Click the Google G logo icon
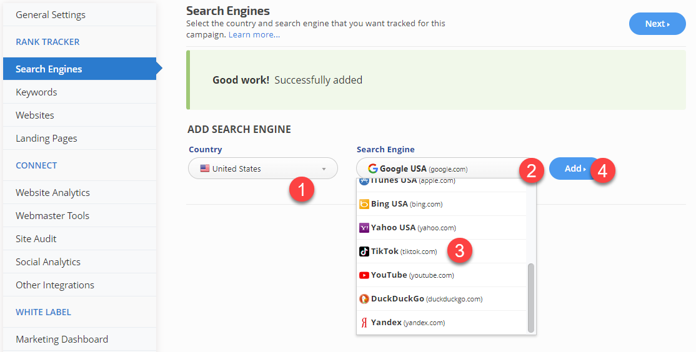 tap(373, 169)
